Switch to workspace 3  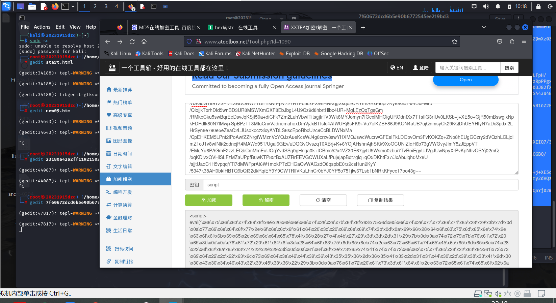coord(106,6)
